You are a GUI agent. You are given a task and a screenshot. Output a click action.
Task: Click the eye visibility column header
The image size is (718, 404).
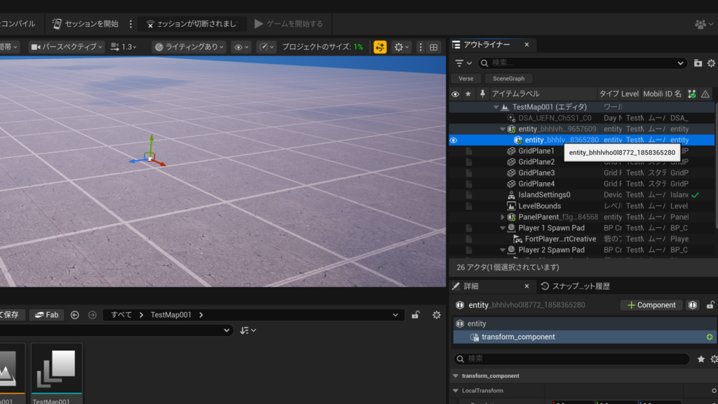coord(455,94)
